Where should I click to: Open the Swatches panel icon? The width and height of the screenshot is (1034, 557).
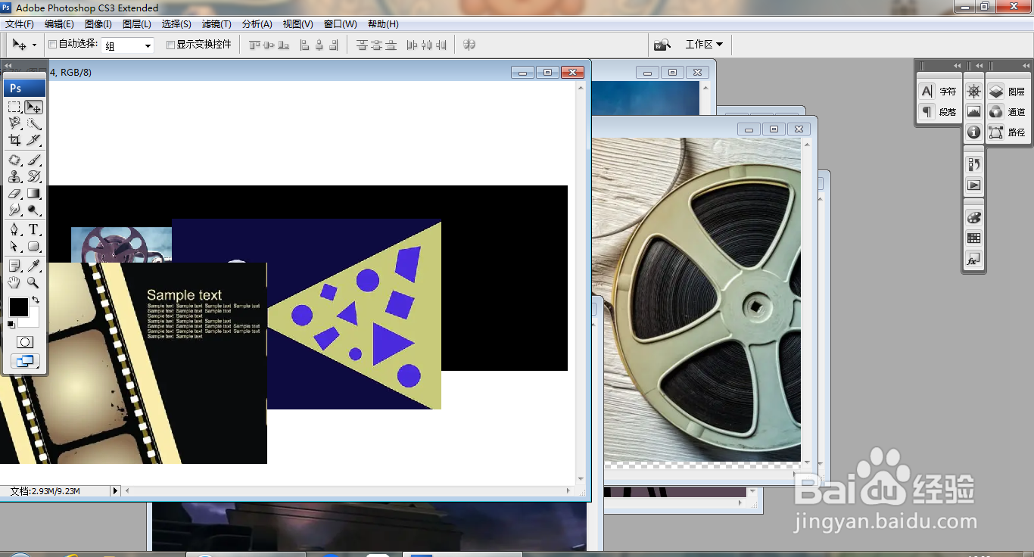point(974,238)
